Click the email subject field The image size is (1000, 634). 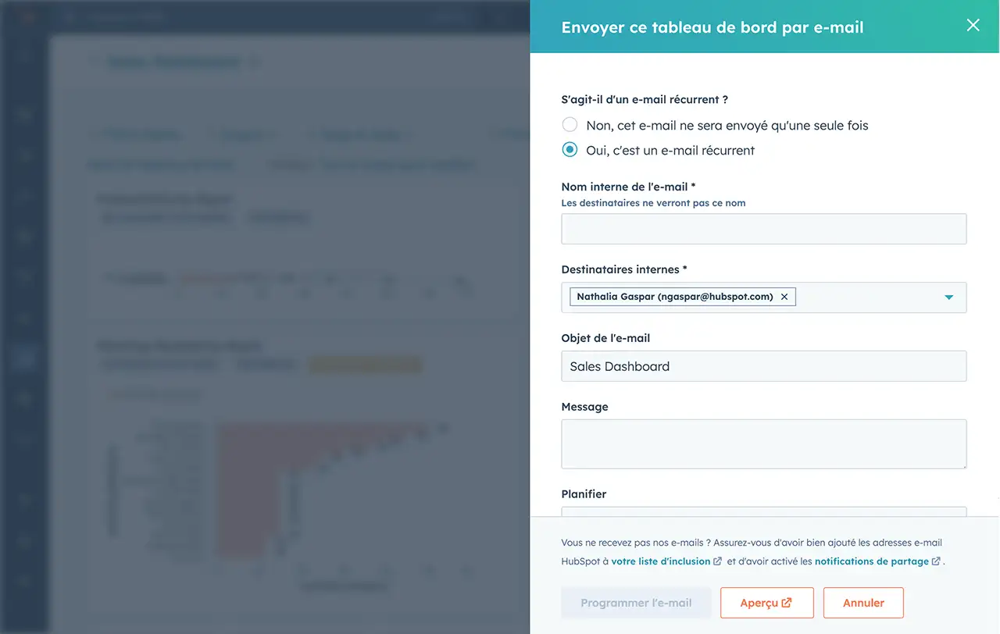point(763,366)
